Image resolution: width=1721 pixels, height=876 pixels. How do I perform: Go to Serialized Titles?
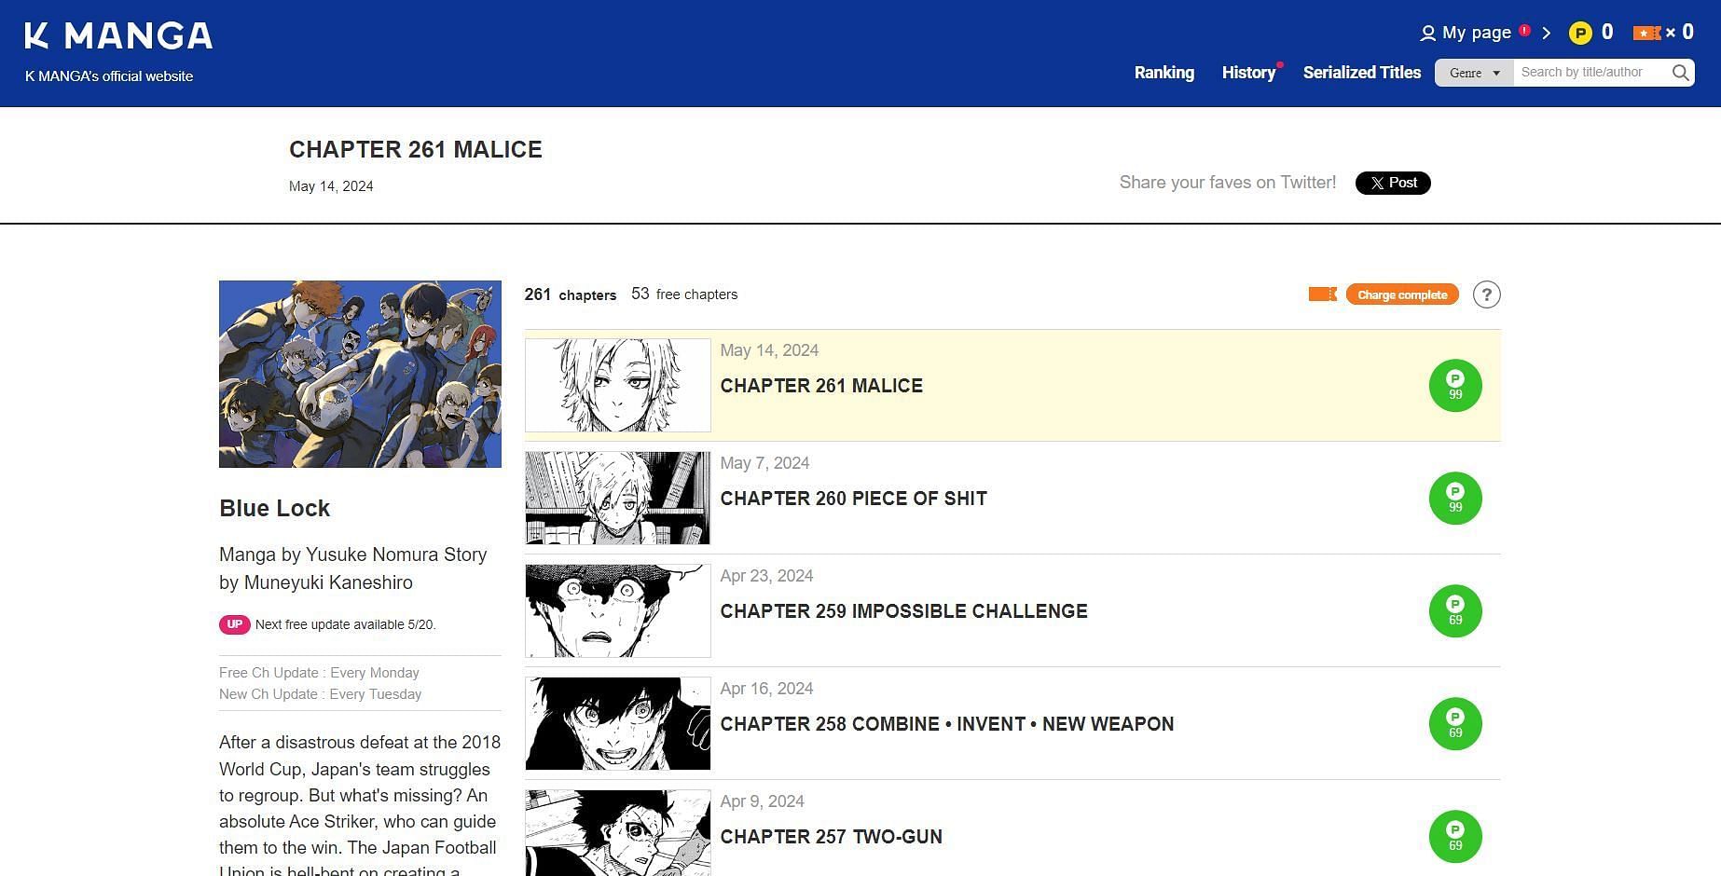(x=1362, y=73)
